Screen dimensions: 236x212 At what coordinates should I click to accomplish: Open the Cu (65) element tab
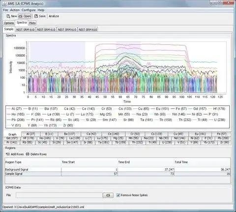(178, 134)
